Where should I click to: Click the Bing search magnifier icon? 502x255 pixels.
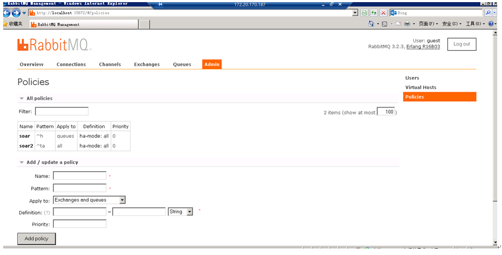pyautogui.click(x=488, y=13)
